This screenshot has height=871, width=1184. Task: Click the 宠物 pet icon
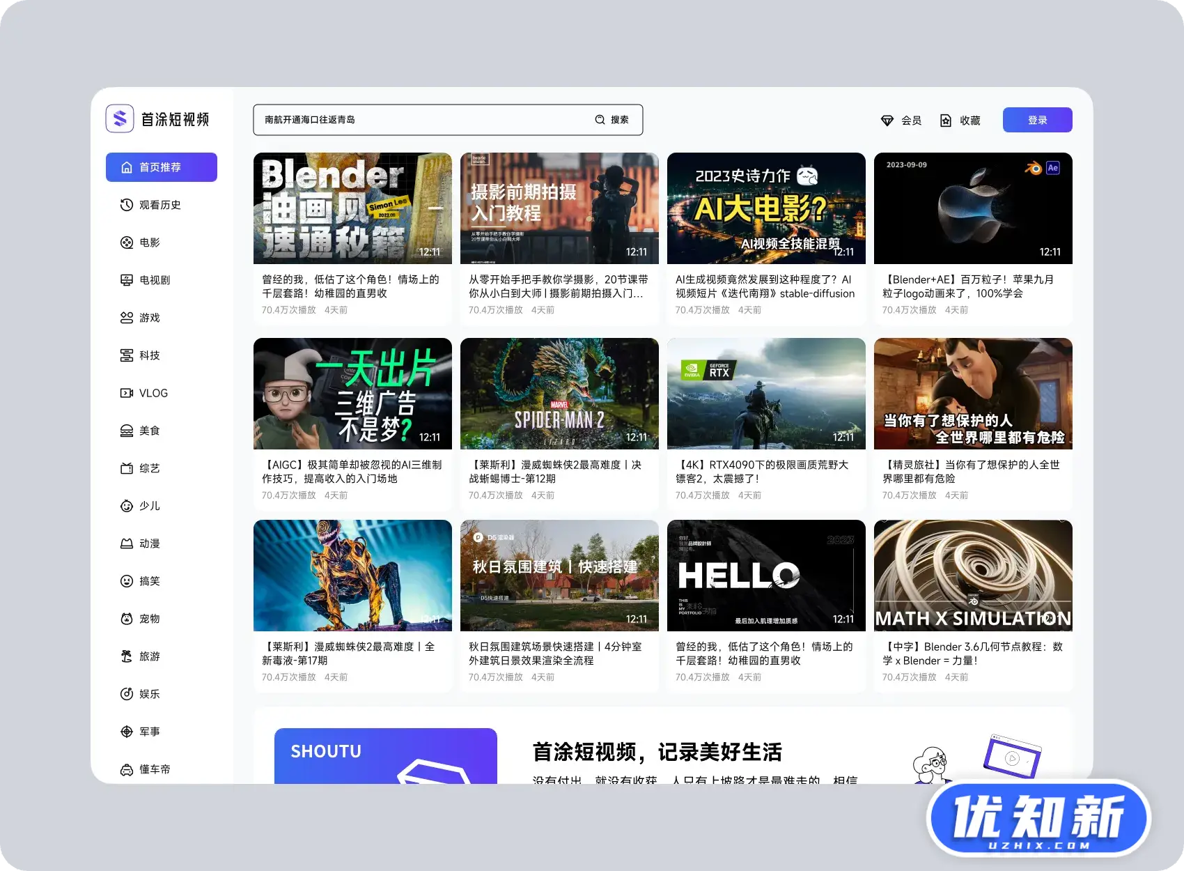pos(126,619)
